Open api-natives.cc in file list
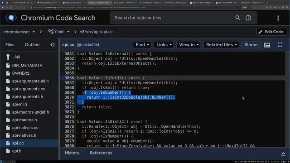290x163 pixels. [25, 128]
